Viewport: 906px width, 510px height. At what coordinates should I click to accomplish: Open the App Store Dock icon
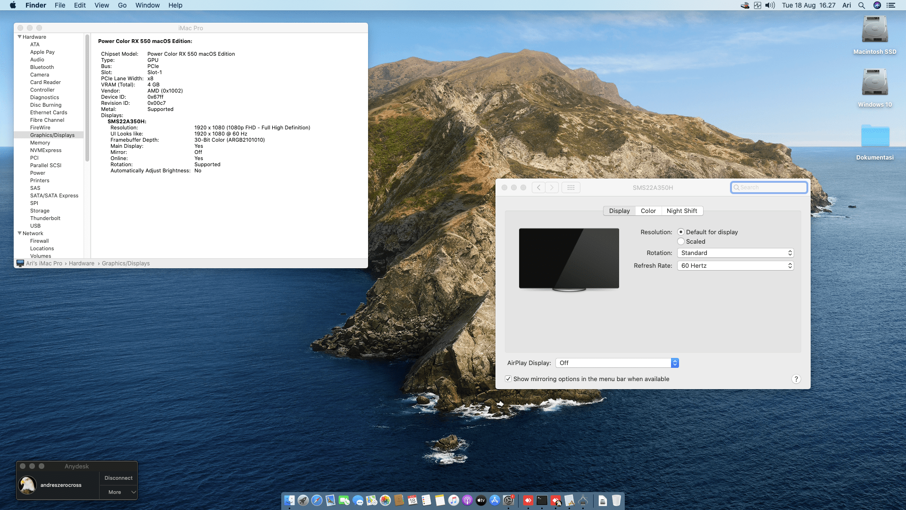pyautogui.click(x=495, y=501)
